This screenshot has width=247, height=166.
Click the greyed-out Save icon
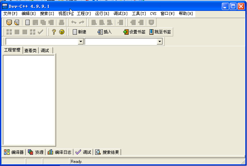click(x=35, y=22)
